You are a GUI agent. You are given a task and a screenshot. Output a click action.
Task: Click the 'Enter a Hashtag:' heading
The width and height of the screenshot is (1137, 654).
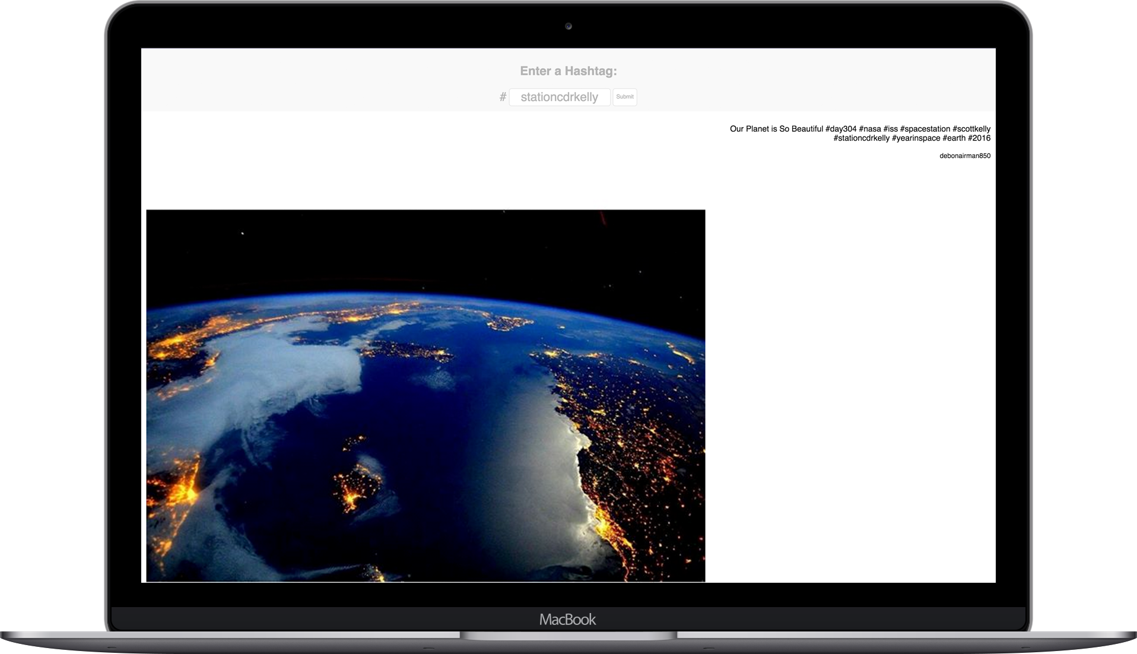[x=568, y=71]
